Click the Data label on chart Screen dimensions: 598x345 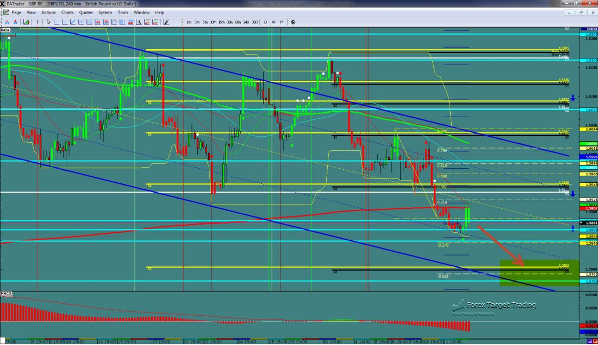5,30
